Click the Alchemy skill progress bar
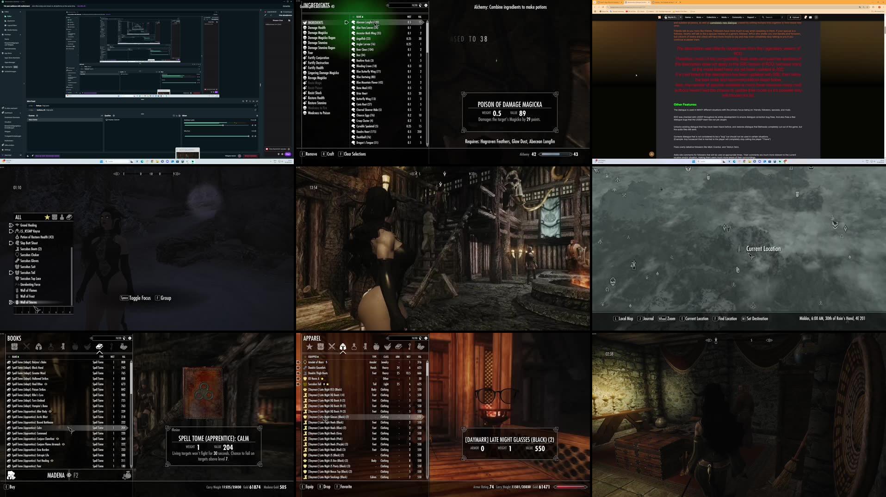The height and width of the screenshot is (497, 886). (x=555, y=154)
